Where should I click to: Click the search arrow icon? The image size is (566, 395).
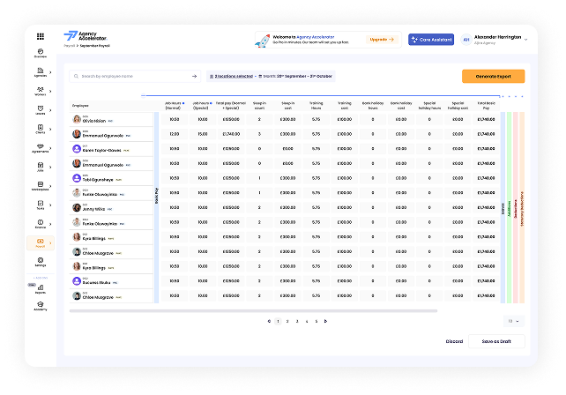click(195, 77)
